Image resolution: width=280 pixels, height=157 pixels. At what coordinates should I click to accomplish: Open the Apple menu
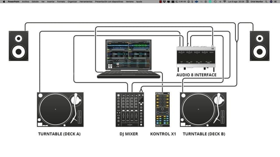click(x=4, y=2)
